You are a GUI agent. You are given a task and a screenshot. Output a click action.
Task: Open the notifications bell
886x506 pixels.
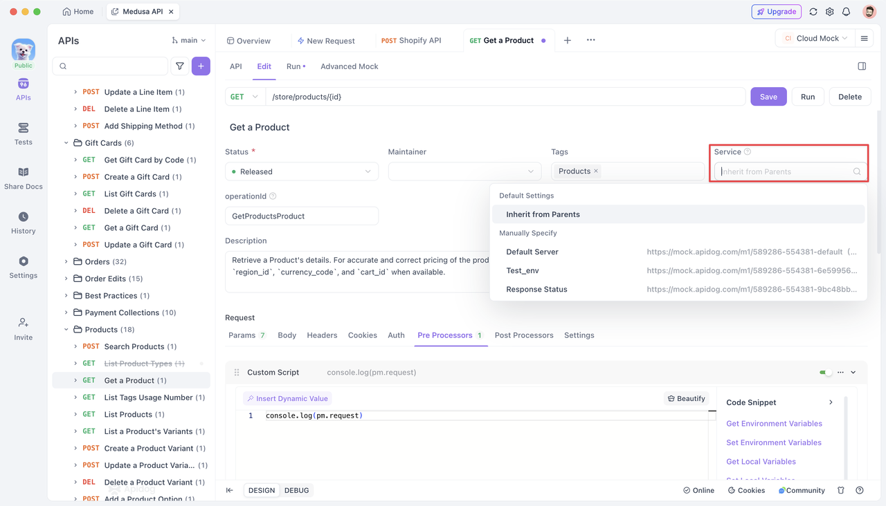click(x=847, y=12)
